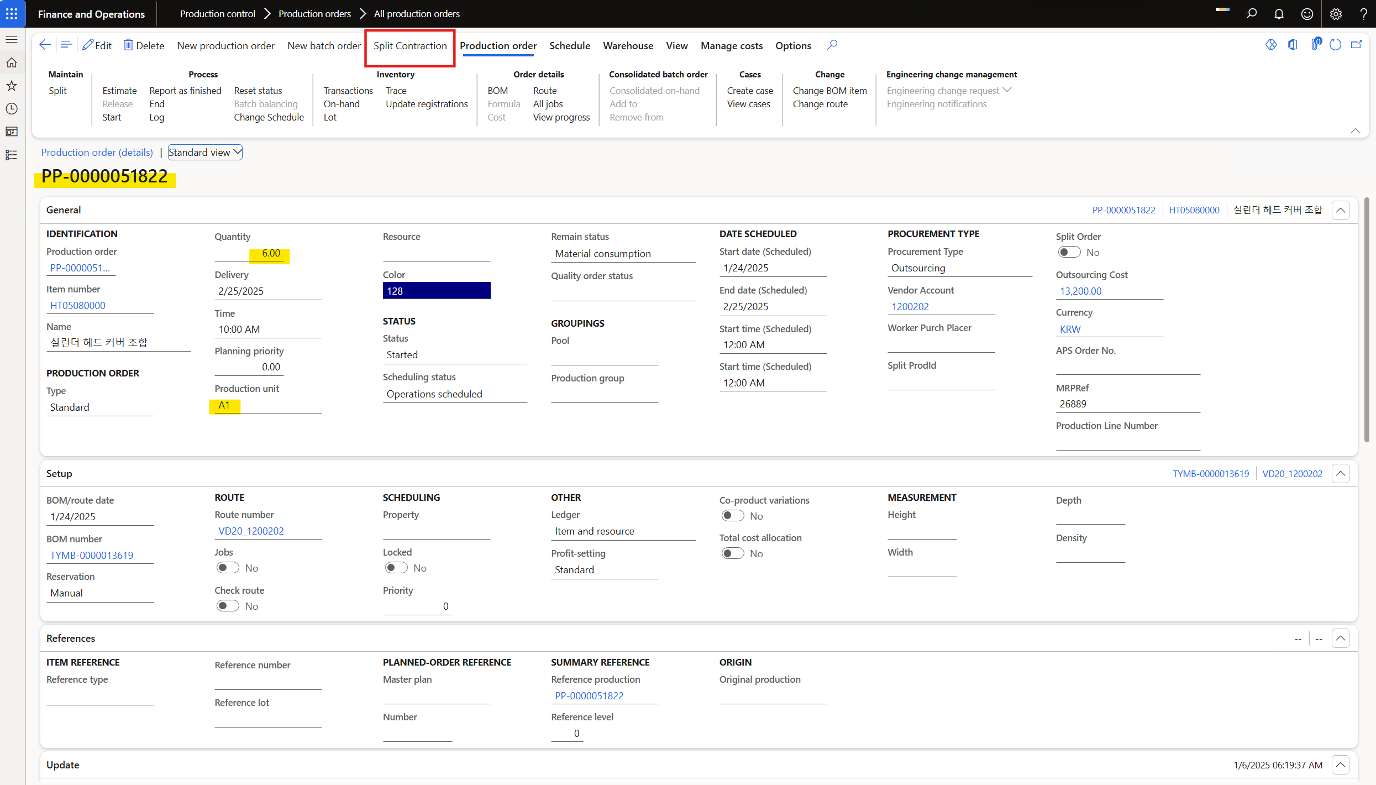The width and height of the screenshot is (1376, 785).
Task: Switch to the Schedule tab
Action: pyautogui.click(x=569, y=45)
